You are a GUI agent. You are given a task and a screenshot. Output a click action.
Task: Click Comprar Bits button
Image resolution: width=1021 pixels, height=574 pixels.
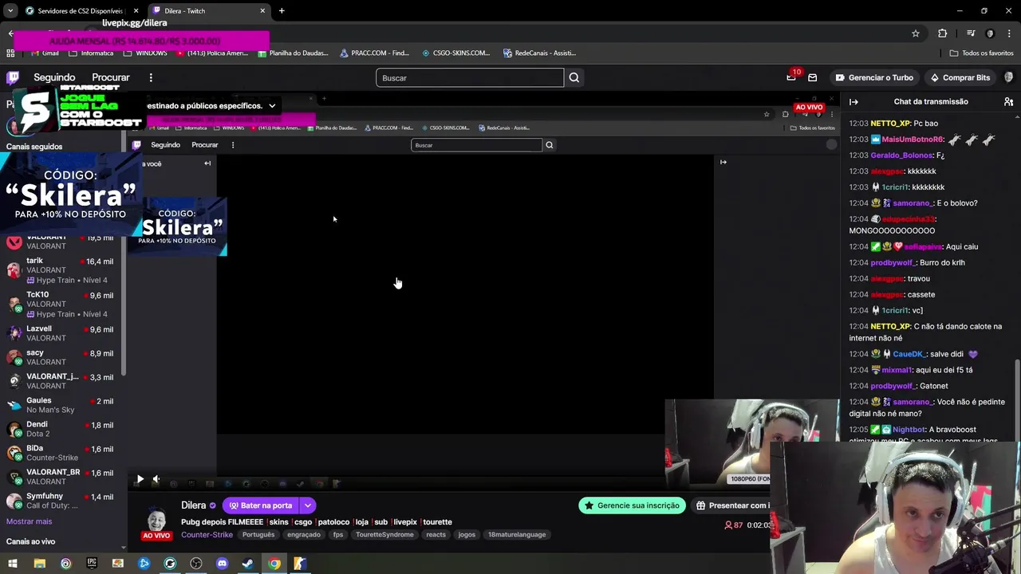(x=960, y=77)
